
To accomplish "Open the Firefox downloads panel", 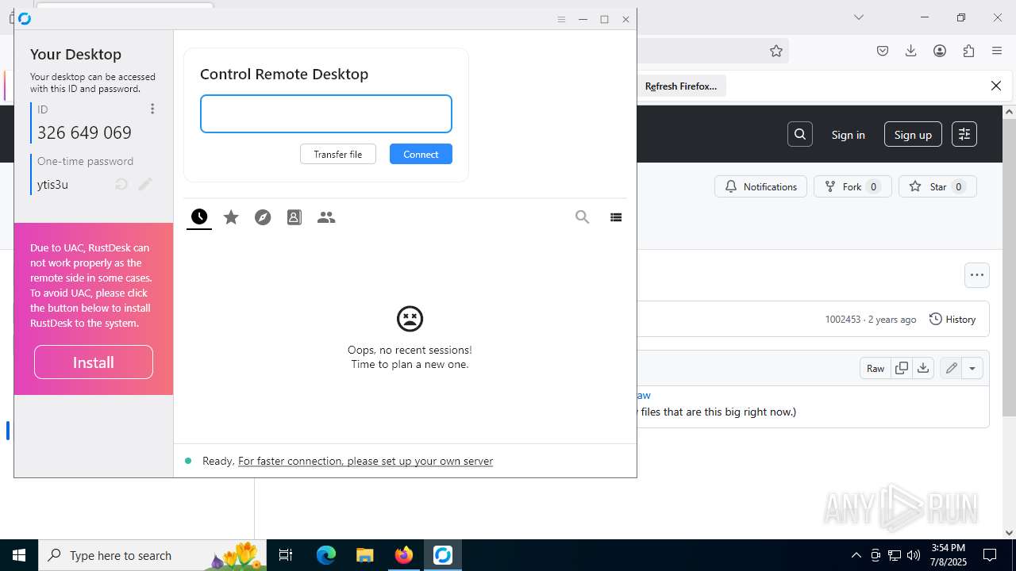I will tap(911, 51).
